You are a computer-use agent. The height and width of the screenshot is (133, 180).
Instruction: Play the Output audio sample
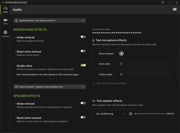[x=121, y=74]
